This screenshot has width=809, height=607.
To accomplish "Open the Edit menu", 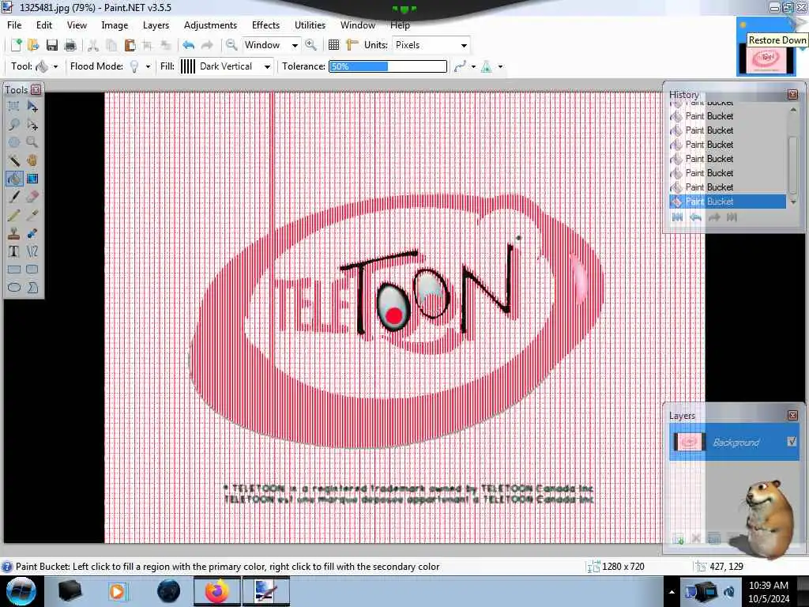I will pos(44,25).
